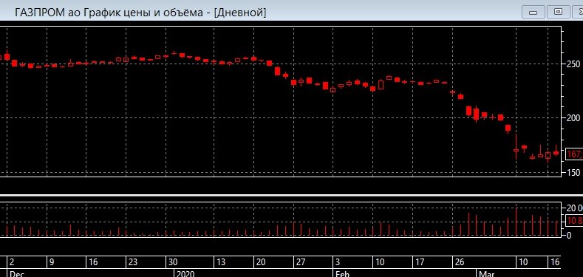This screenshot has width=583, height=277.
Task: Select the current volume tag showing 10 8
Action: (574, 221)
